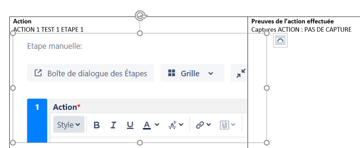The width and height of the screenshot is (360, 148).
Task: Click the clear formatting icon
Action: (172, 125)
